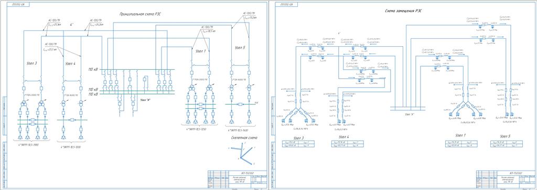Image resolution: width=537 pixels, height=190 pixels.
Task: Select the title block stamp of the left sheet
Action: click(x=237, y=179)
